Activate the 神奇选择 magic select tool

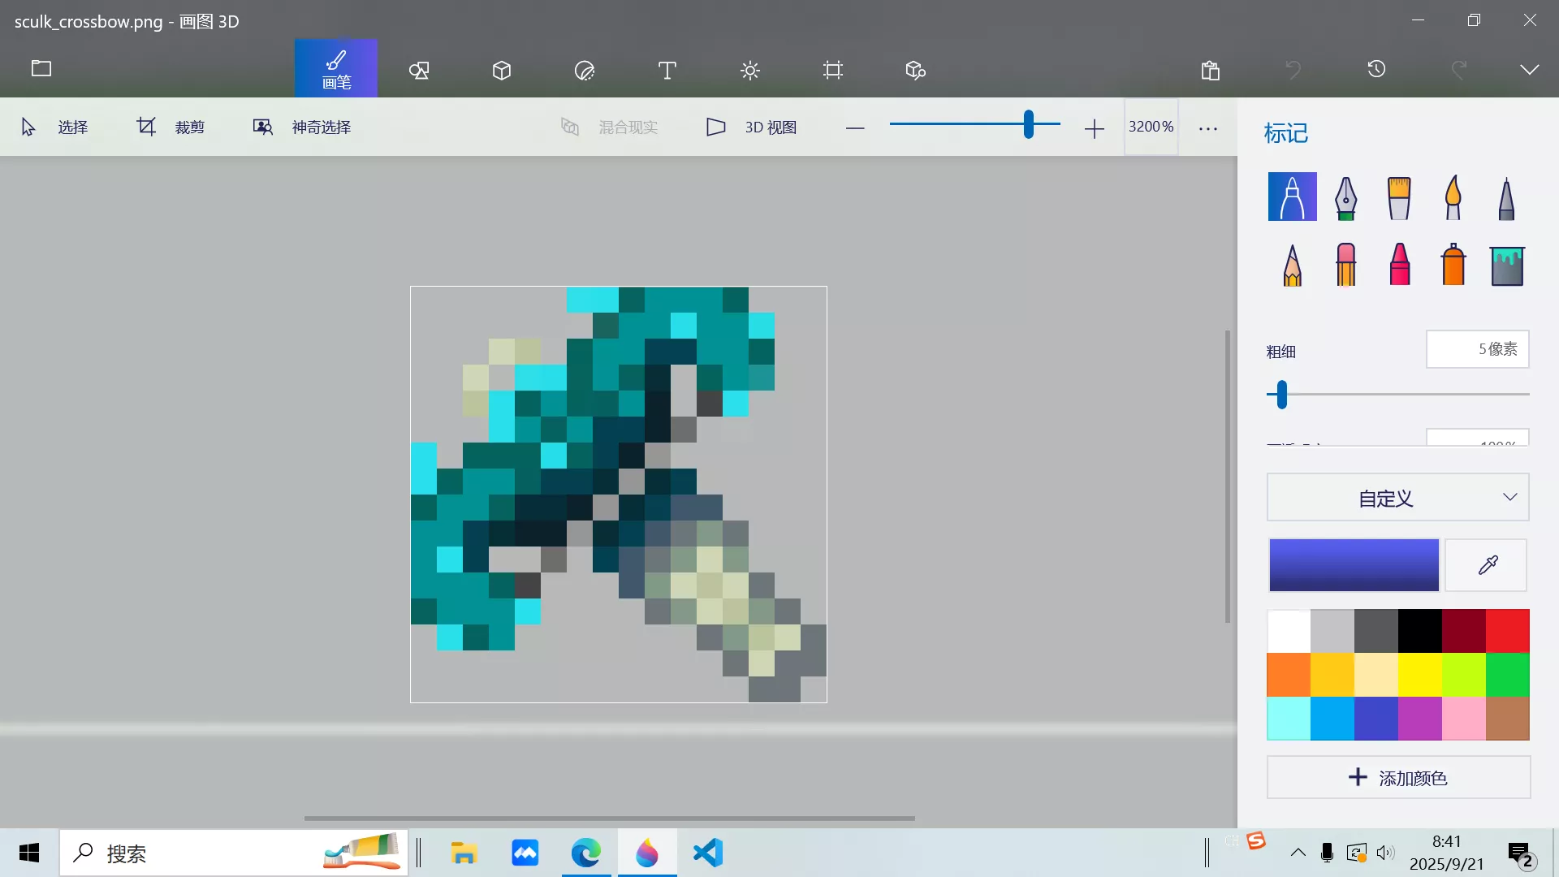300,127
